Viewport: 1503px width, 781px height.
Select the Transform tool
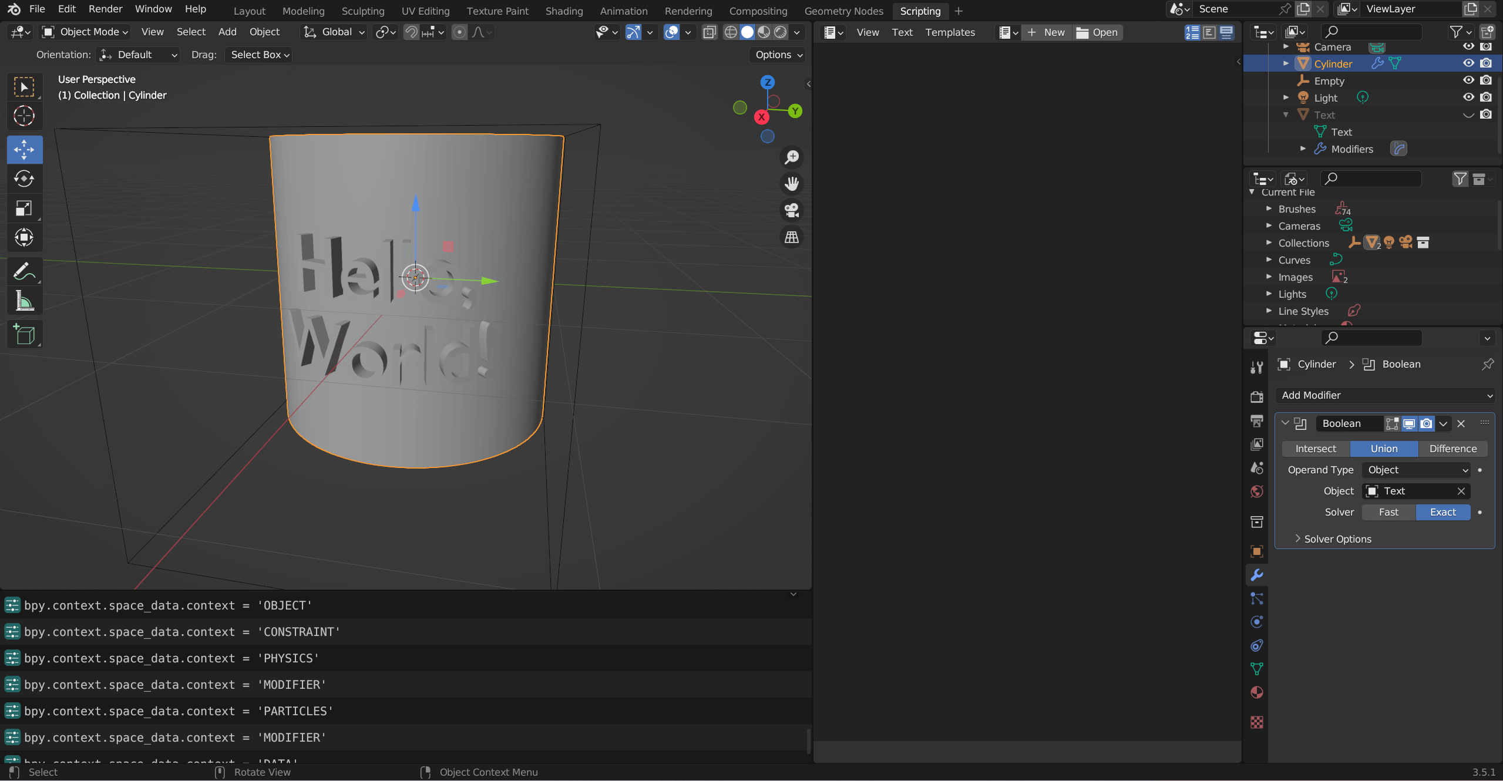coord(24,237)
